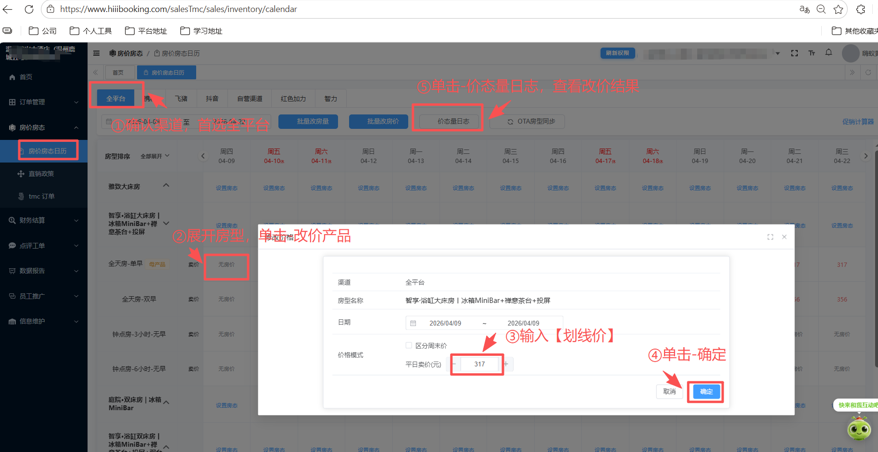Screen dimensions: 878x452
Task: Click the 取消 cancel button
Action: (669, 392)
